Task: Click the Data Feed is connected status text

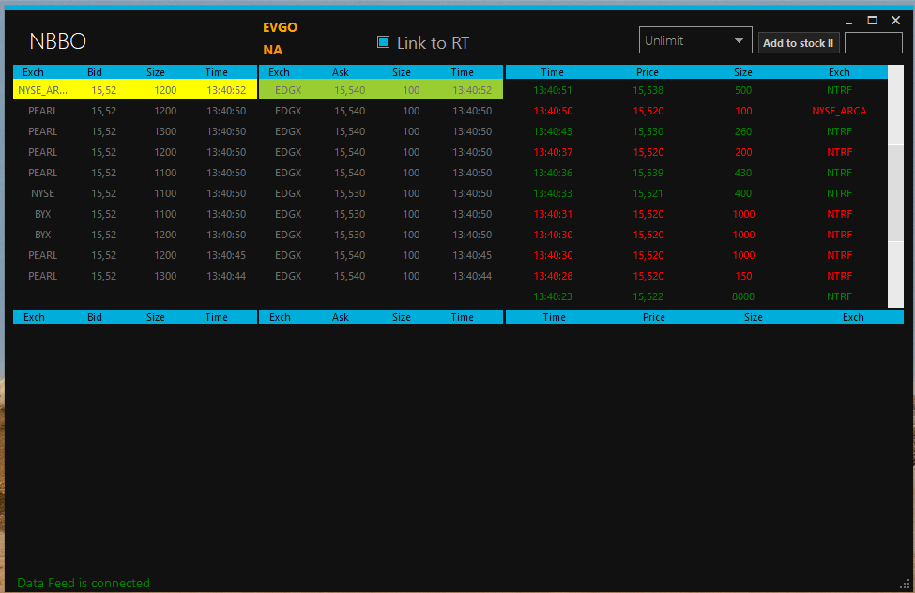Action: coord(84,583)
